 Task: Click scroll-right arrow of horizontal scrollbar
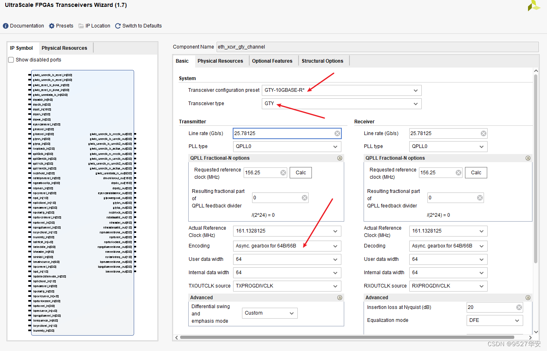click(x=530, y=337)
